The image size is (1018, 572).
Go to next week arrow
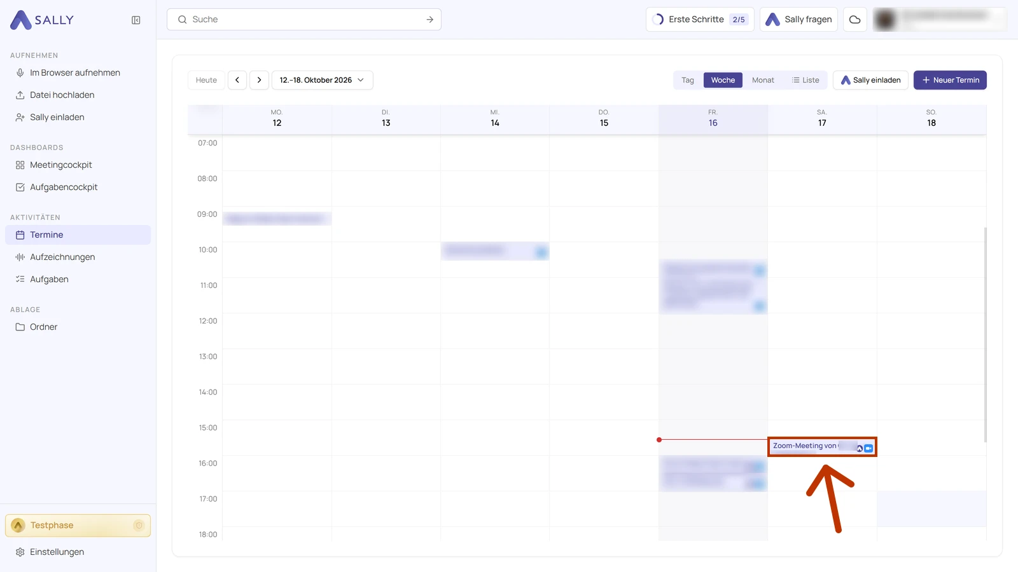[x=259, y=80]
